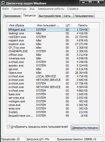
Task: Switch to the Приложения tab
Action: click(12, 16)
